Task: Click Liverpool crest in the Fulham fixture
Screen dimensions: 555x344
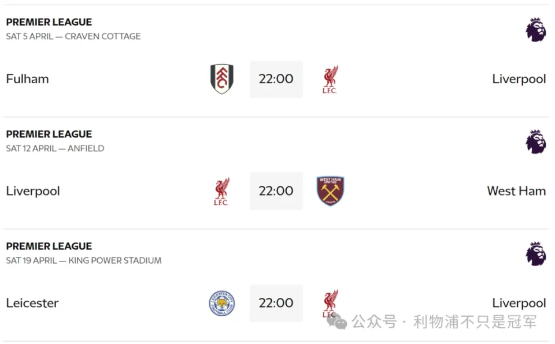Action: (x=330, y=79)
